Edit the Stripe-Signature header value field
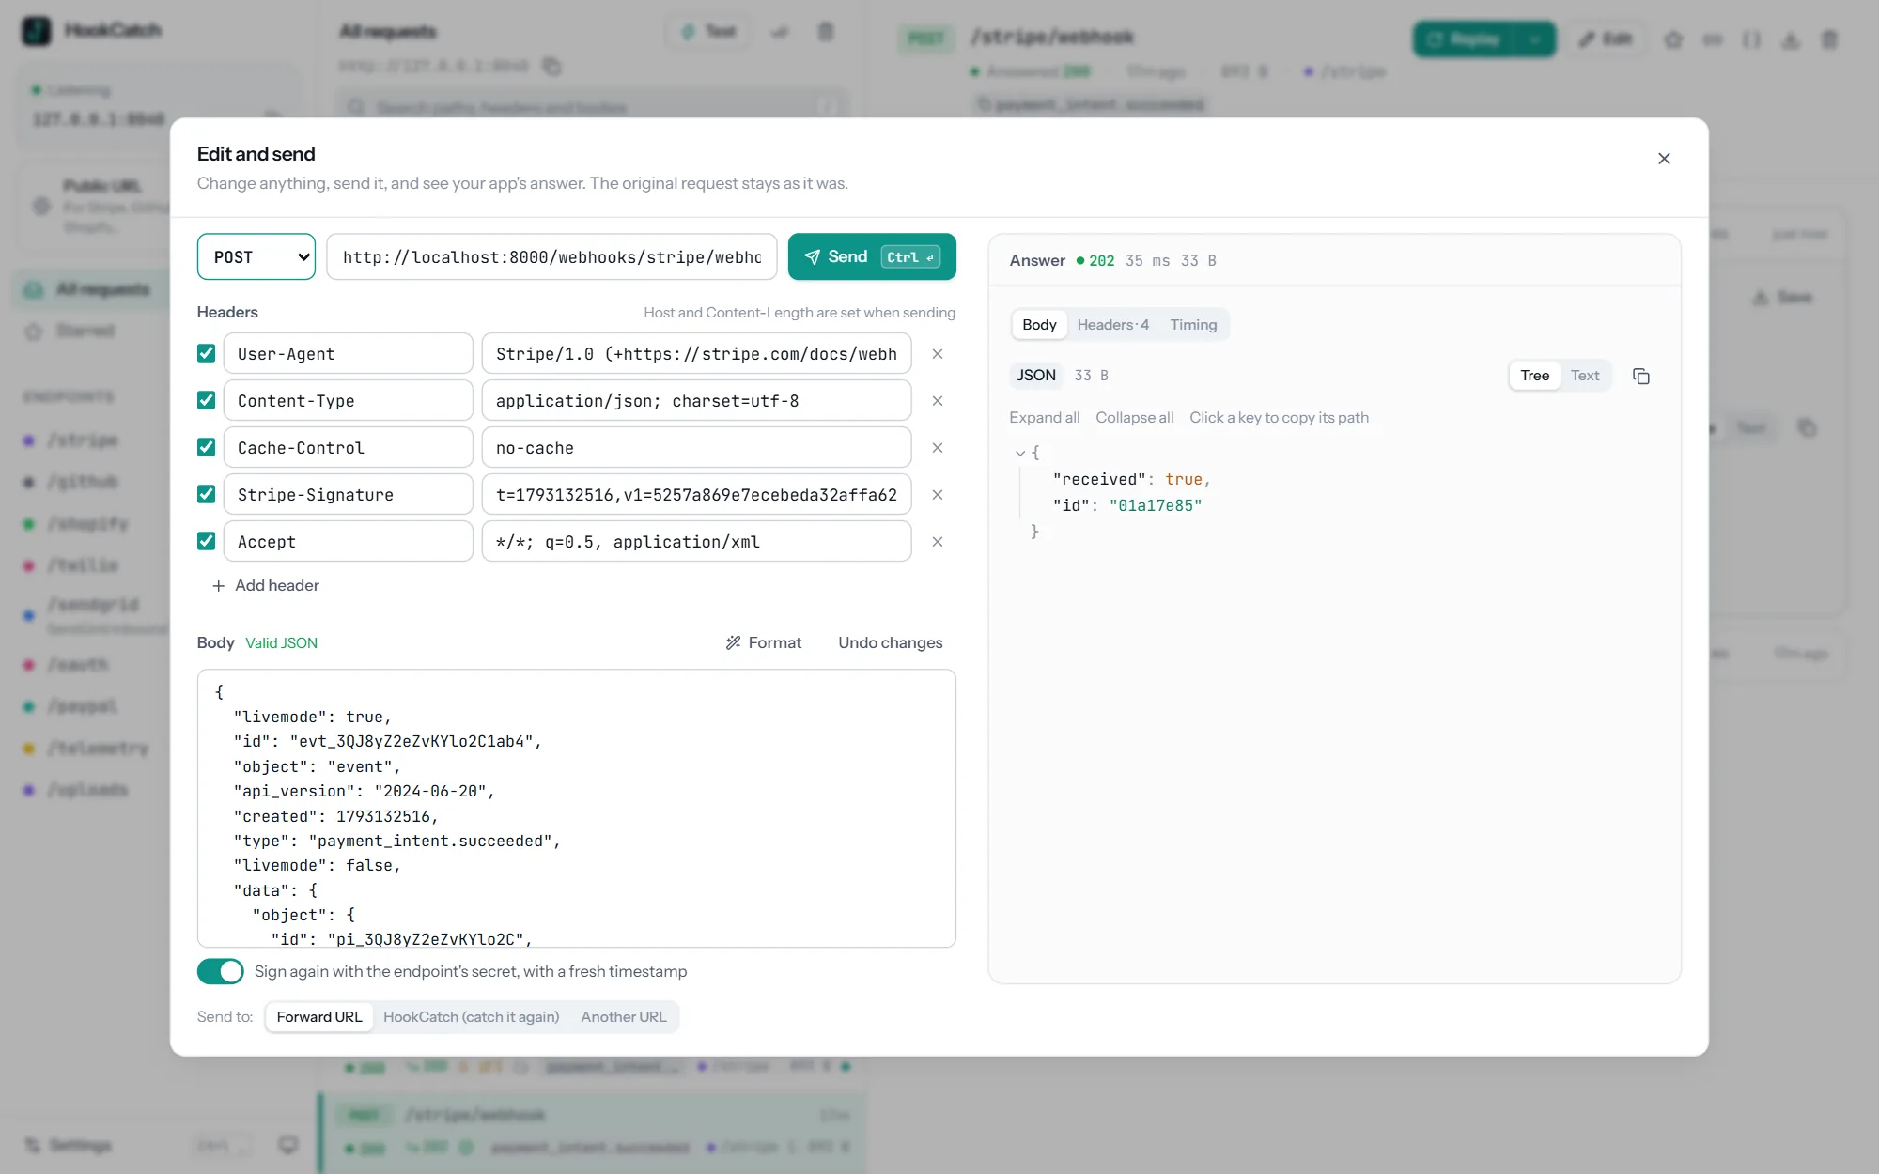 point(696,494)
